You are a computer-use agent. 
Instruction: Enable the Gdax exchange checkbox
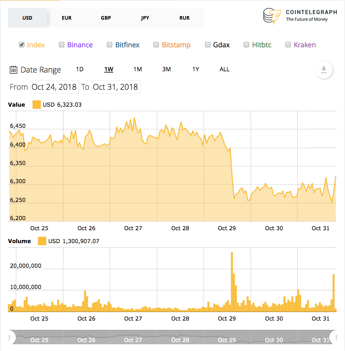click(208, 45)
